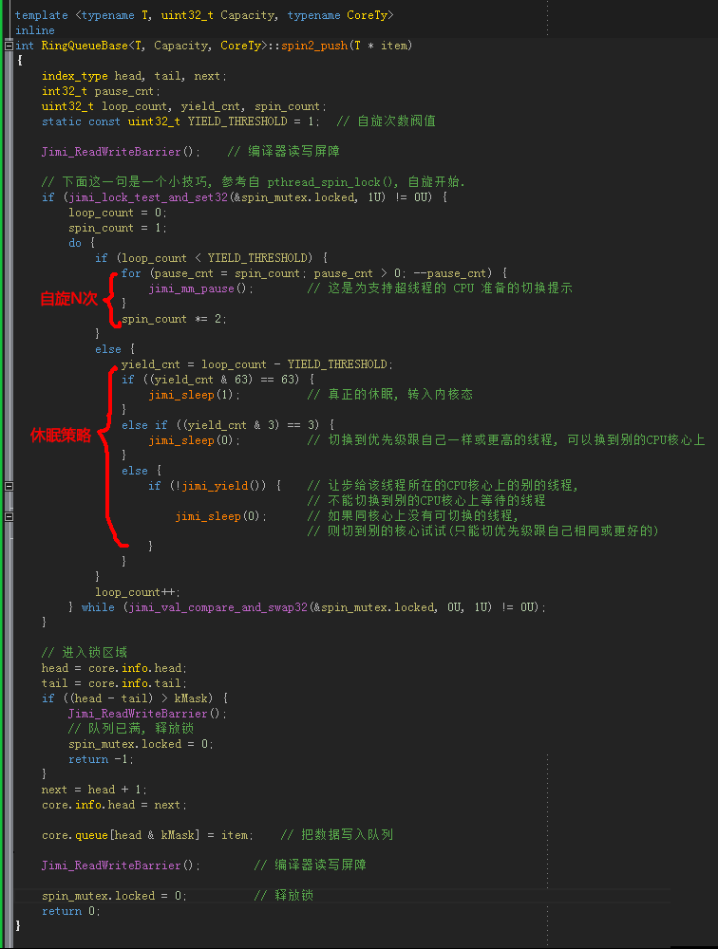Click 'else if ((yield_cnt & 3) == 3)' condition
718x949 pixels.
(220, 425)
